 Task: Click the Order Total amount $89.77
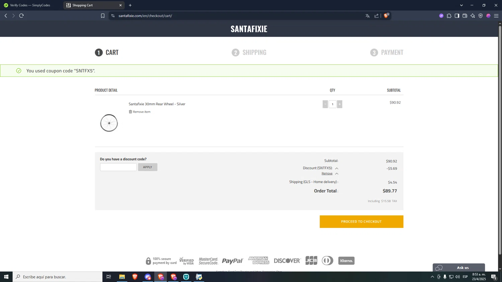click(390, 191)
